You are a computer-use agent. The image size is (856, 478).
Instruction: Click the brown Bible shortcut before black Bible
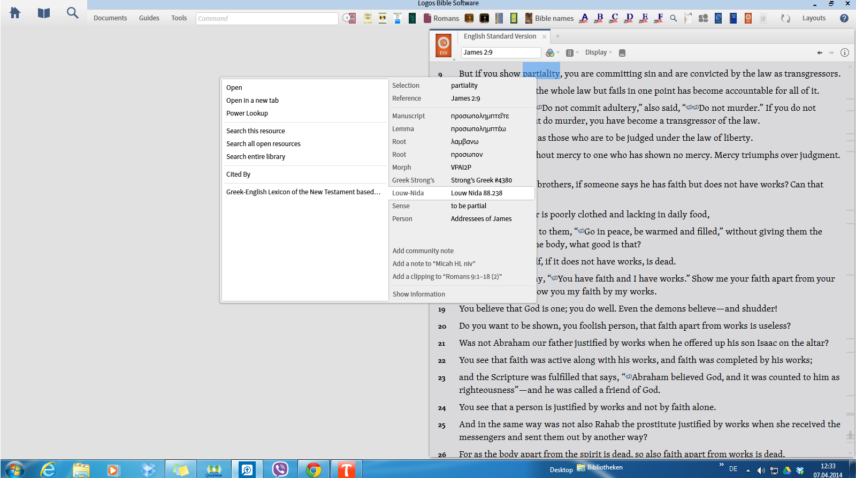469,18
